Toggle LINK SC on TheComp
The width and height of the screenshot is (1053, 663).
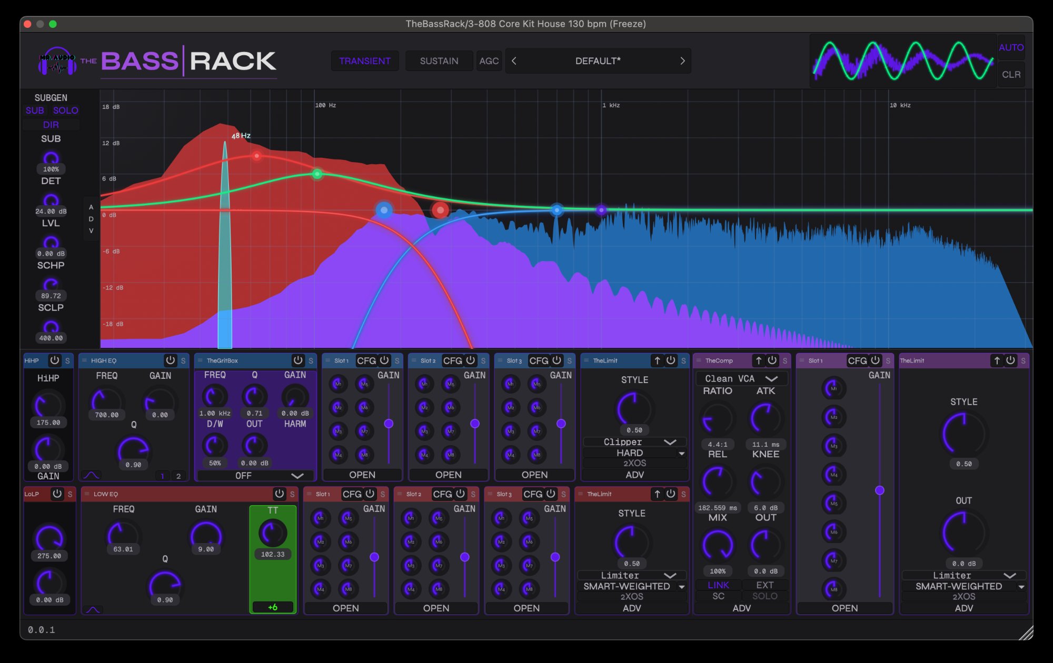[718, 585]
